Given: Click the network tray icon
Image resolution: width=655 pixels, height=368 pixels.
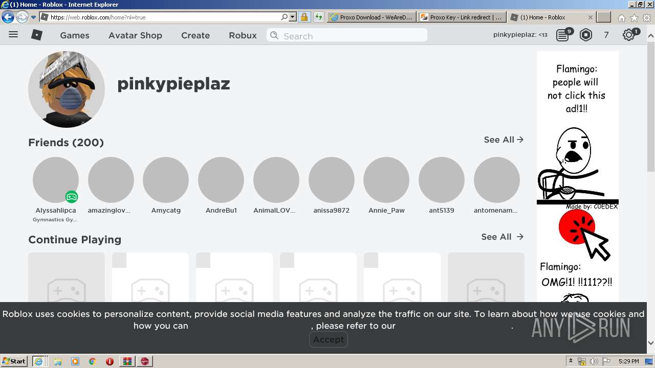Looking at the screenshot, I should pos(582,361).
